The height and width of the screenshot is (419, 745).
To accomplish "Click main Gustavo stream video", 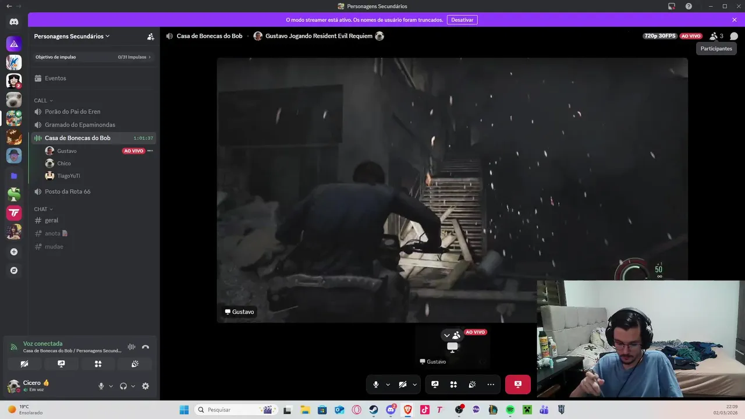I will pos(452,190).
